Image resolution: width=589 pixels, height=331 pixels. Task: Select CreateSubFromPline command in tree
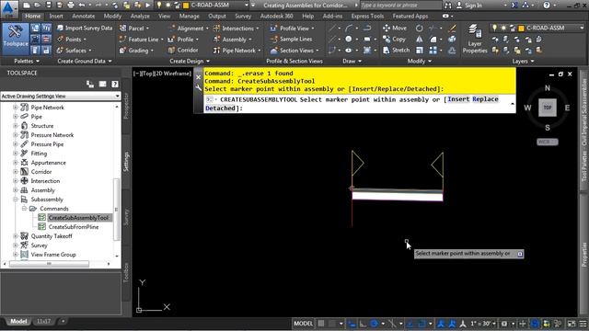click(74, 227)
